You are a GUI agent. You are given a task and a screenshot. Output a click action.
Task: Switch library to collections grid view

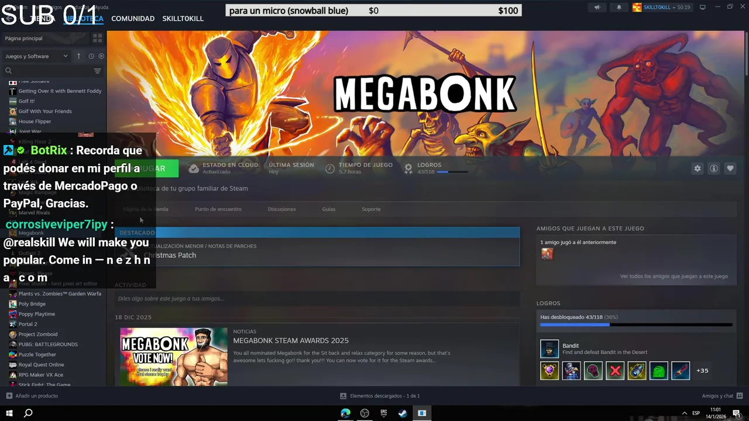pyautogui.click(x=97, y=38)
